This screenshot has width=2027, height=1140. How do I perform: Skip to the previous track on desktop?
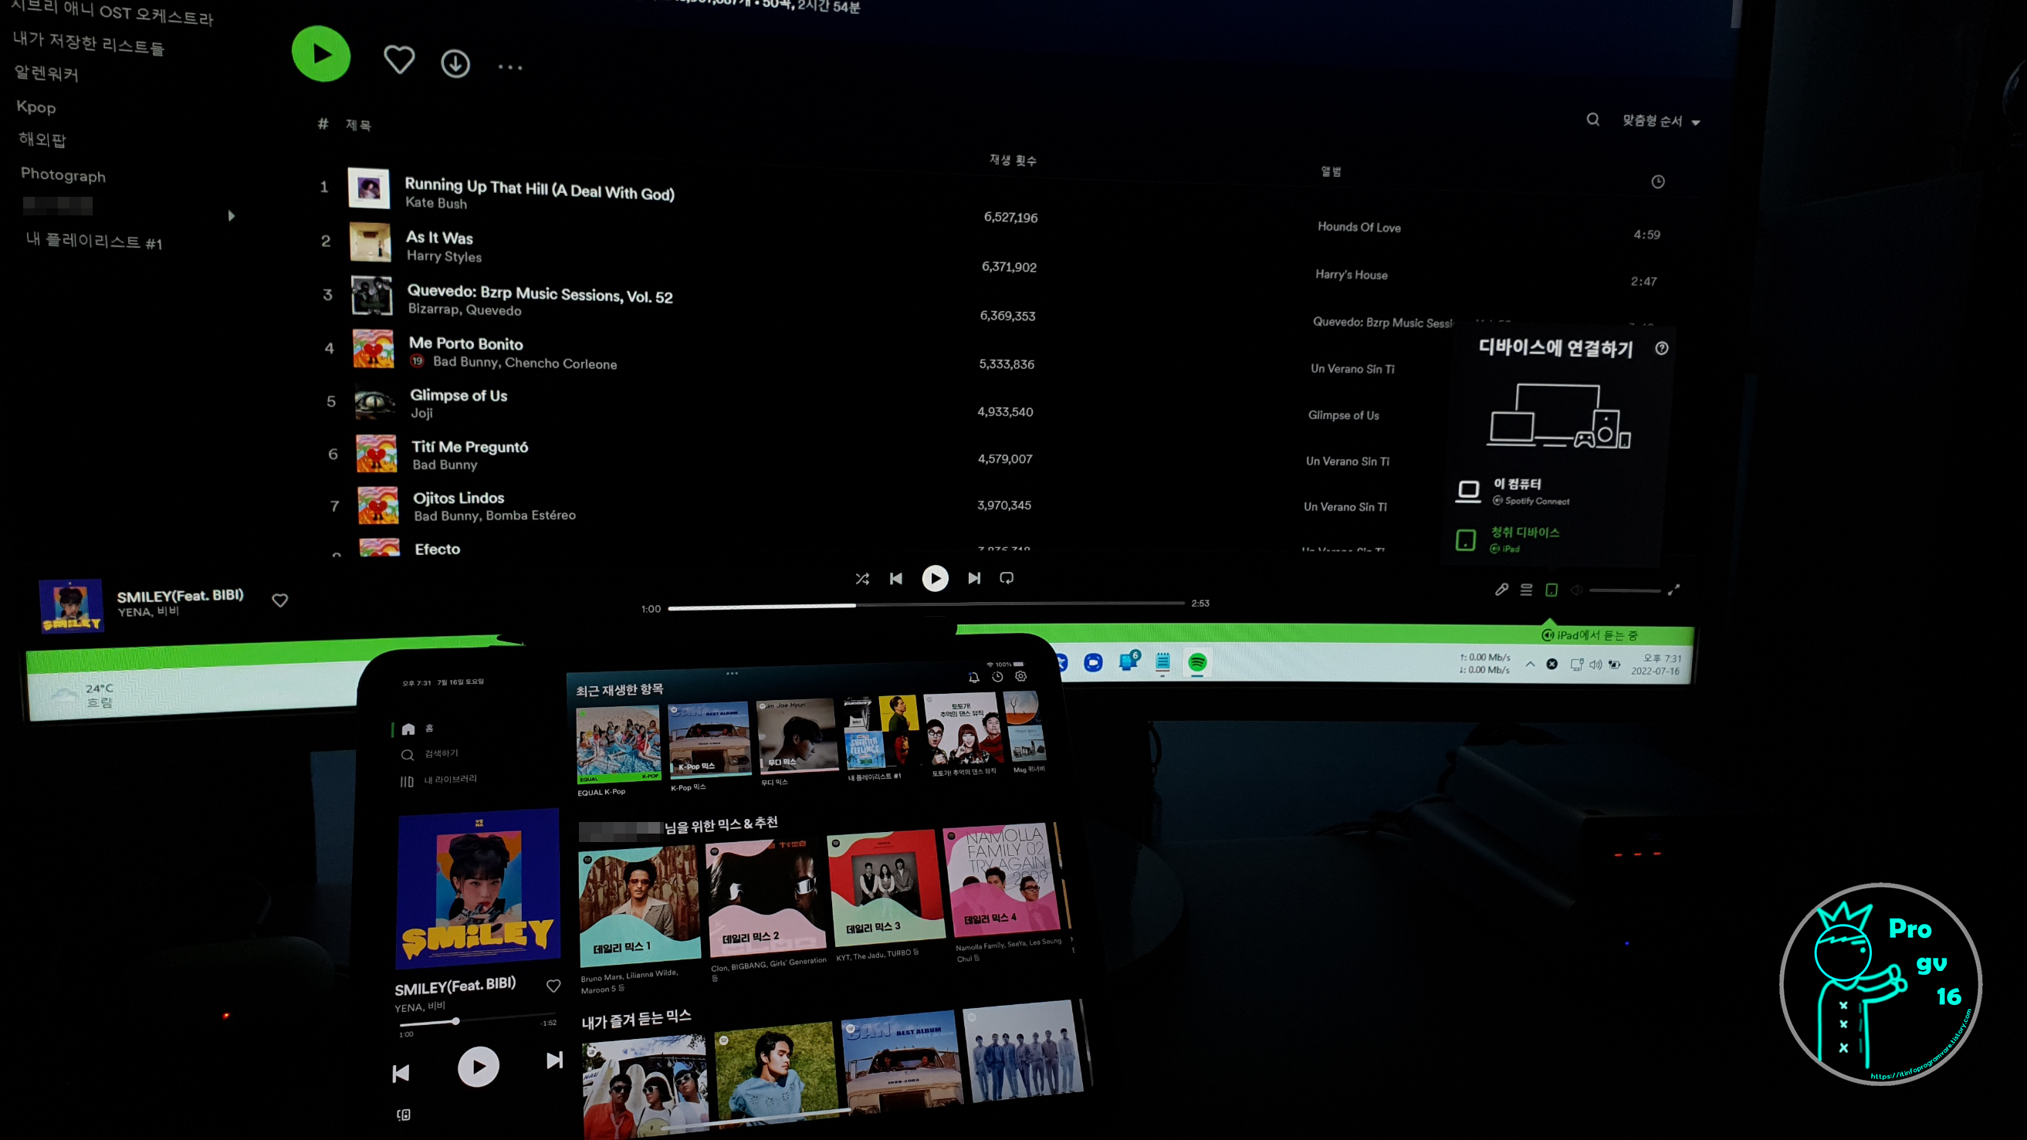pos(896,578)
